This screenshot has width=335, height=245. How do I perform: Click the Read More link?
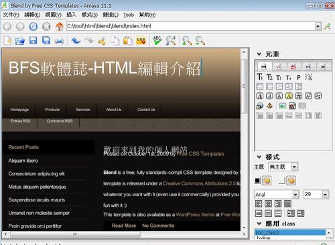pyautogui.click(x=124, y=226)
